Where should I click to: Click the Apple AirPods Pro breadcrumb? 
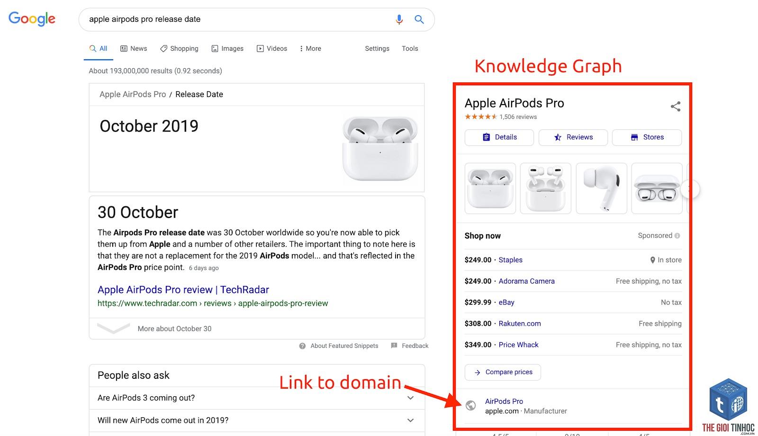133,94
